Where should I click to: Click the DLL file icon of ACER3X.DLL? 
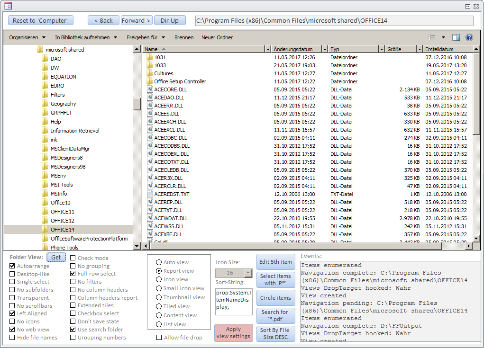(150, 178)
